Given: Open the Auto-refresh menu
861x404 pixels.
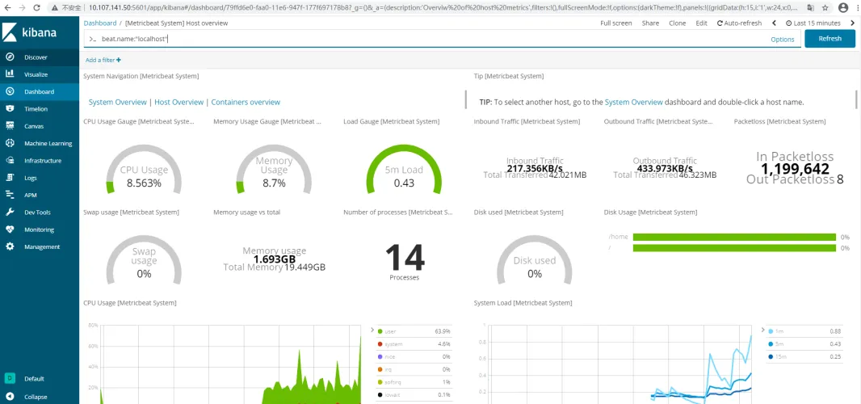Looking at the screenshot, I should point(740,23).
